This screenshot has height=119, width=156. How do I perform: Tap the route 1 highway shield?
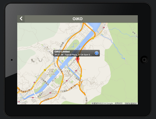(62, 82)
